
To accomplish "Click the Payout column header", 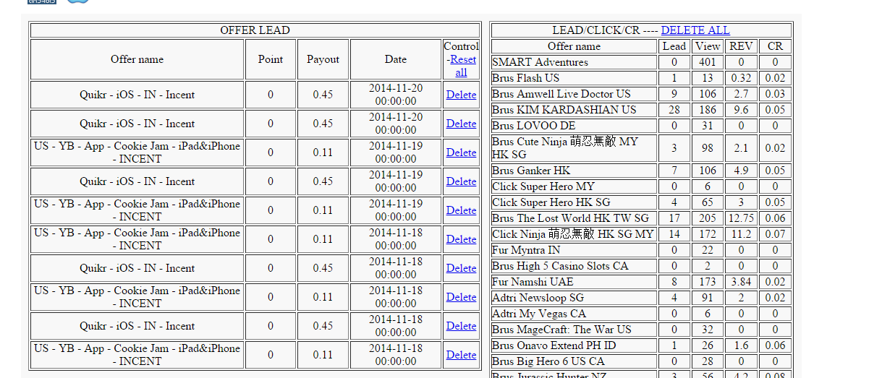I will pyautogui.click(x=323, y=59).
